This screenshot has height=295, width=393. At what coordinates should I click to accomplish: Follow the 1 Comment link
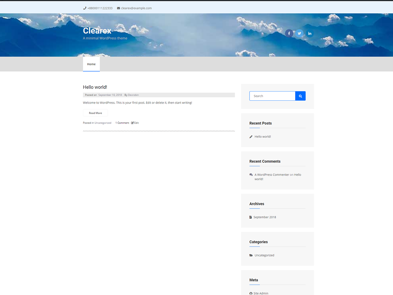click(x=122, y=123)
